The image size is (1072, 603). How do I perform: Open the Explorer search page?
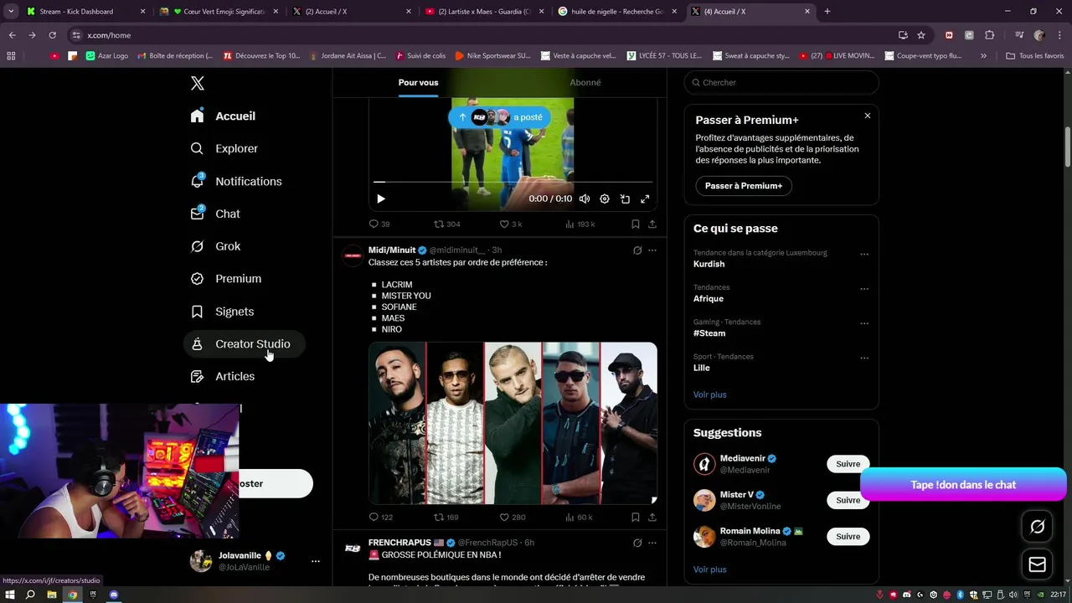224,148
